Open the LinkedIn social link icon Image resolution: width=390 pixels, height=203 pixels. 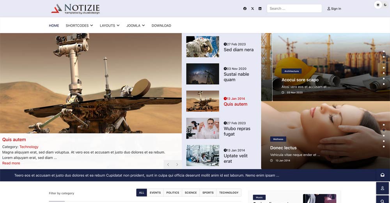(x=260, y=9)
